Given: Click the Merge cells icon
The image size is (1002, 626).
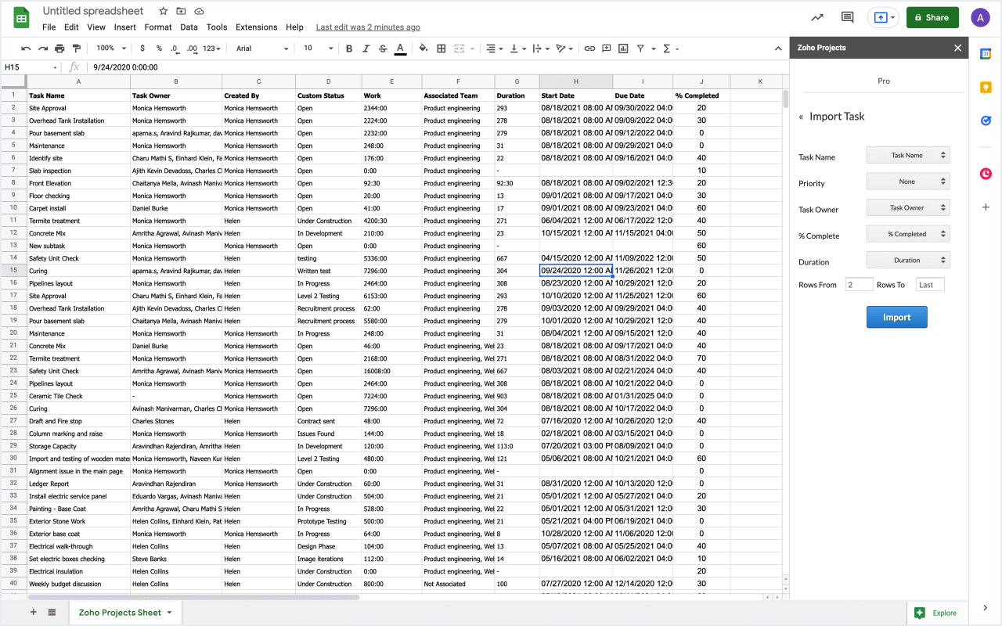Looking at the screenshot, I should click(x=460, y=49).
